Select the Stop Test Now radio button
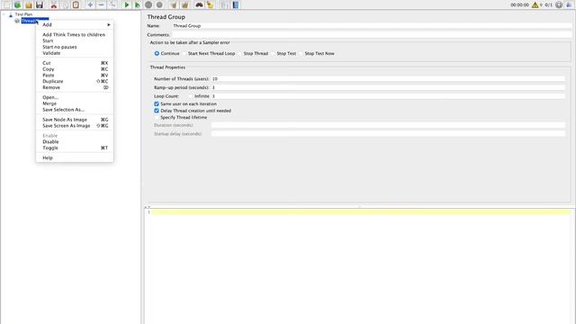The image size is (576, 324). [301, 54]
